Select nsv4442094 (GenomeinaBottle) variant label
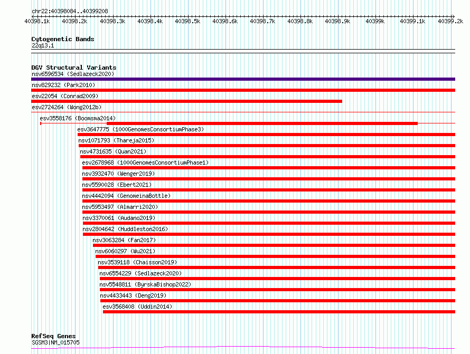The image size is (470, 354). click(x=126, y=196)
